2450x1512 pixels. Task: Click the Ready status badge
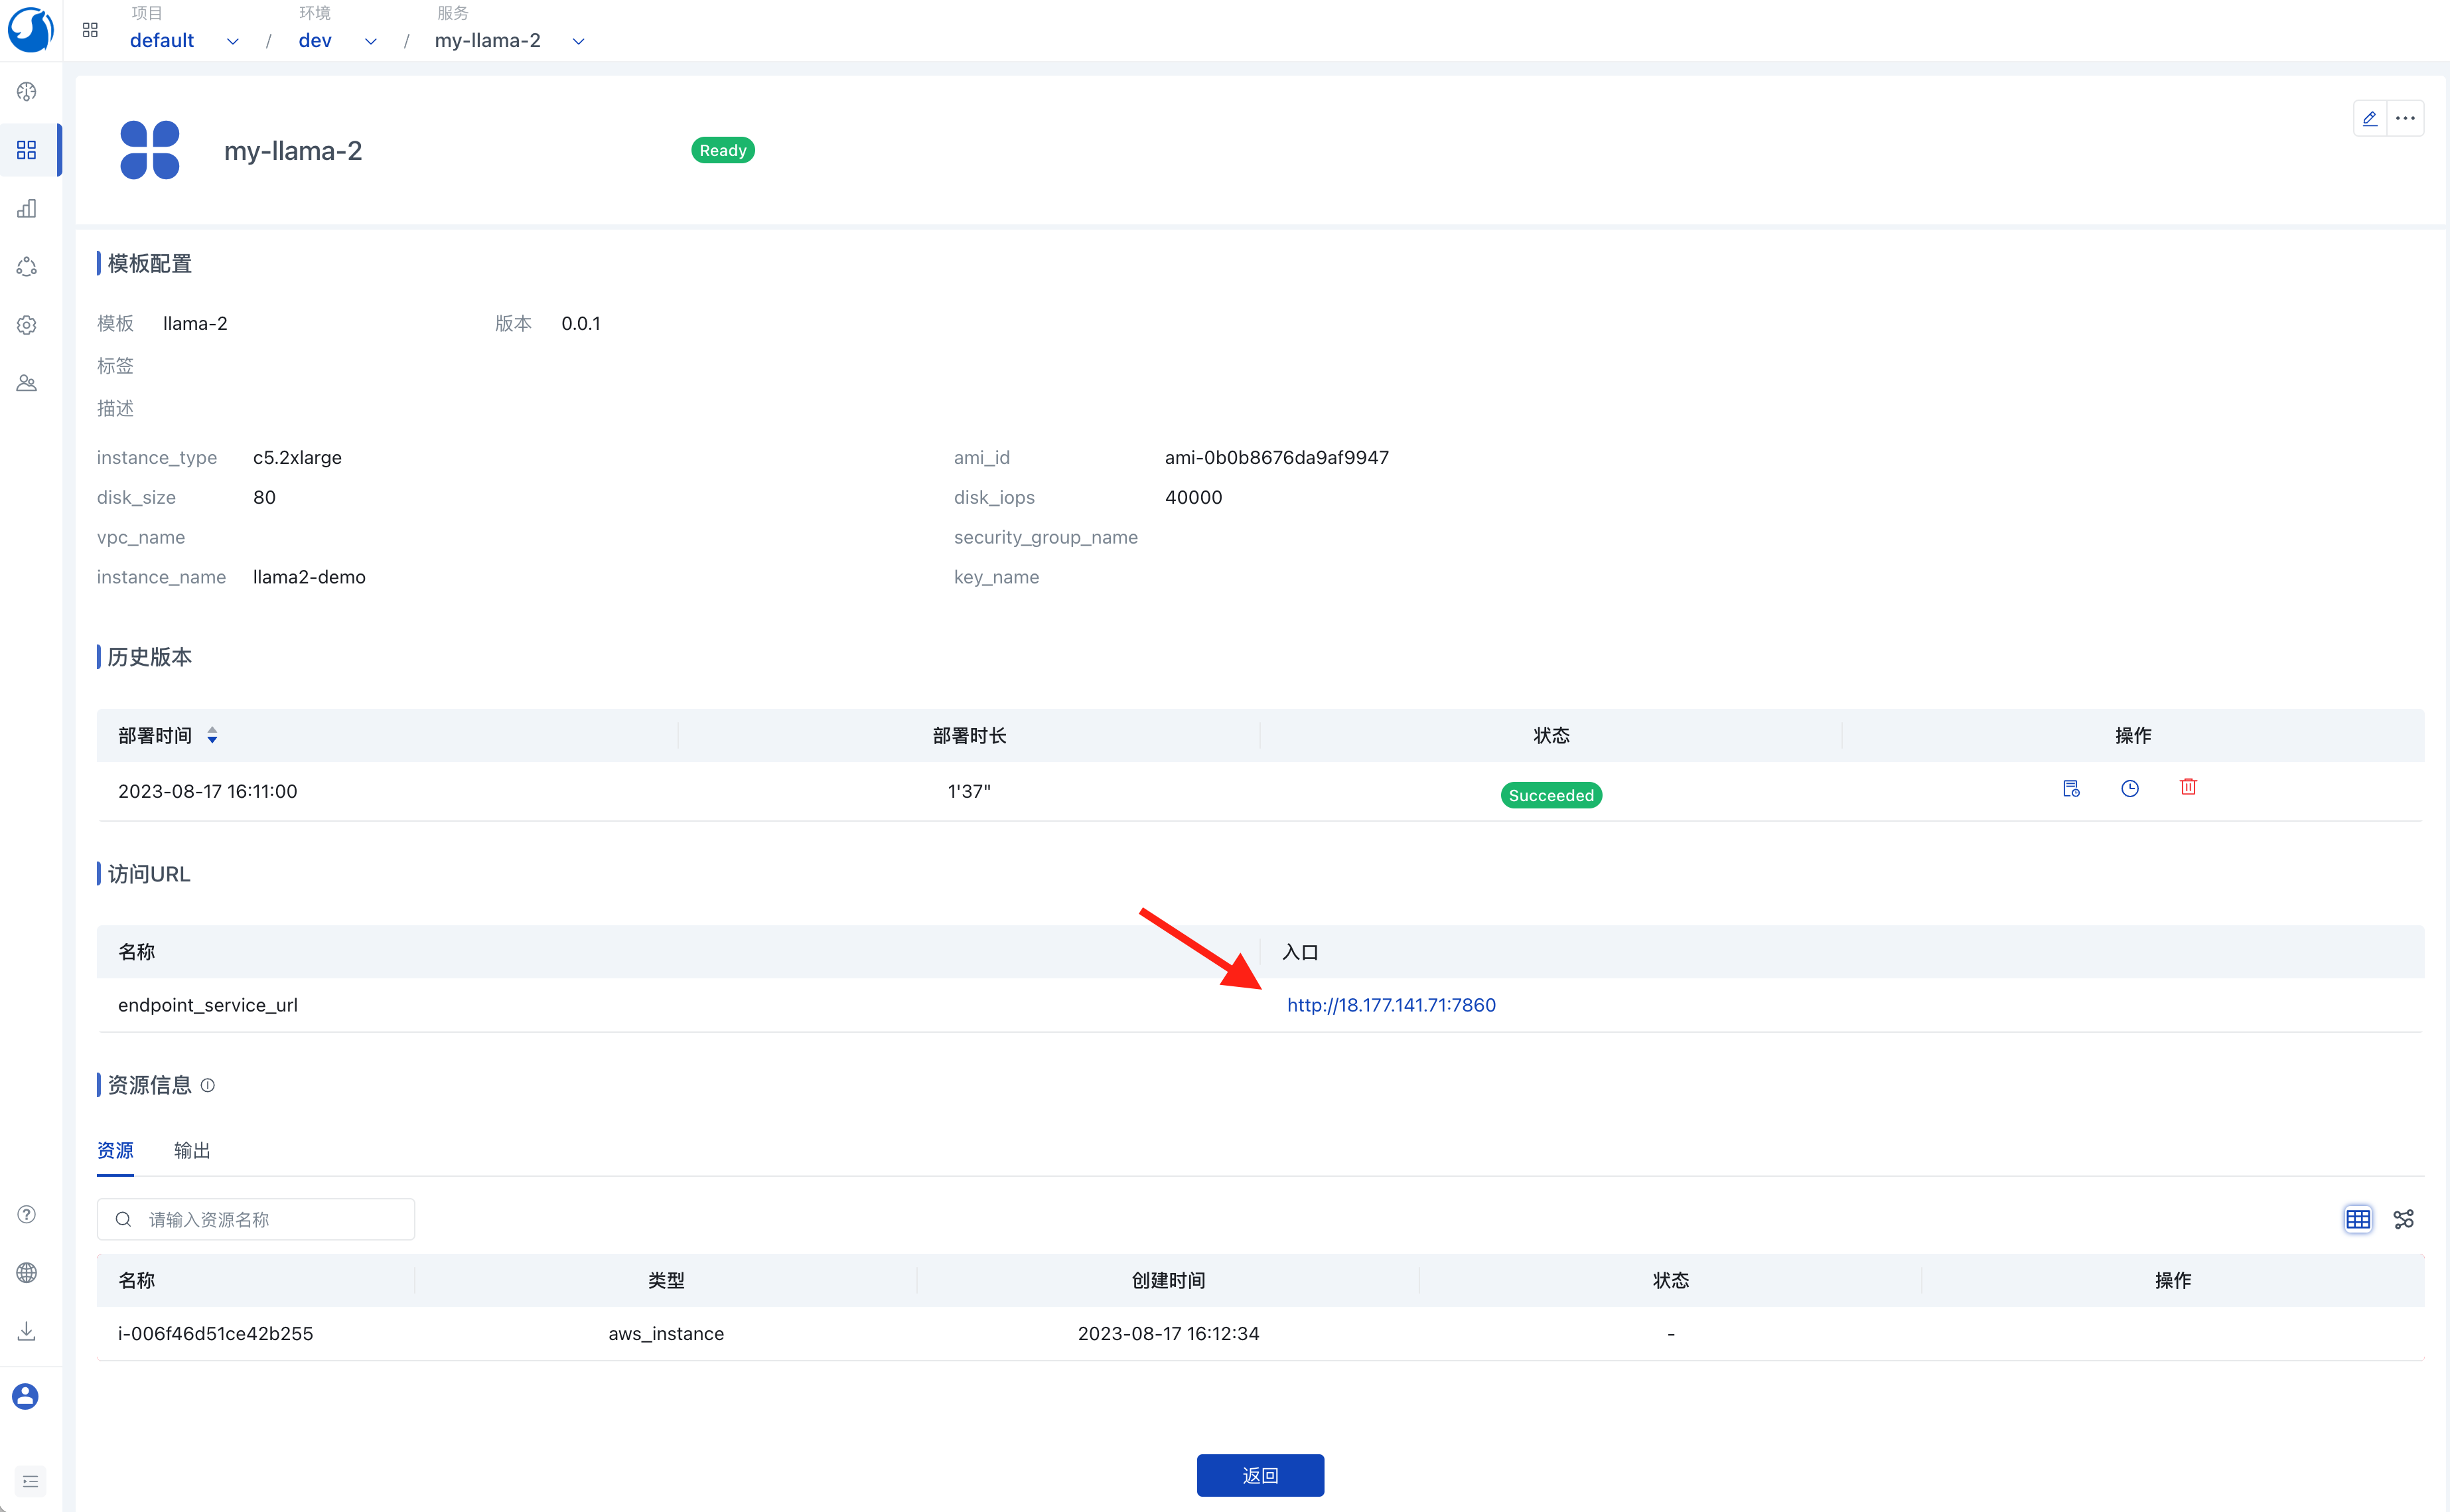coord(723,150)
